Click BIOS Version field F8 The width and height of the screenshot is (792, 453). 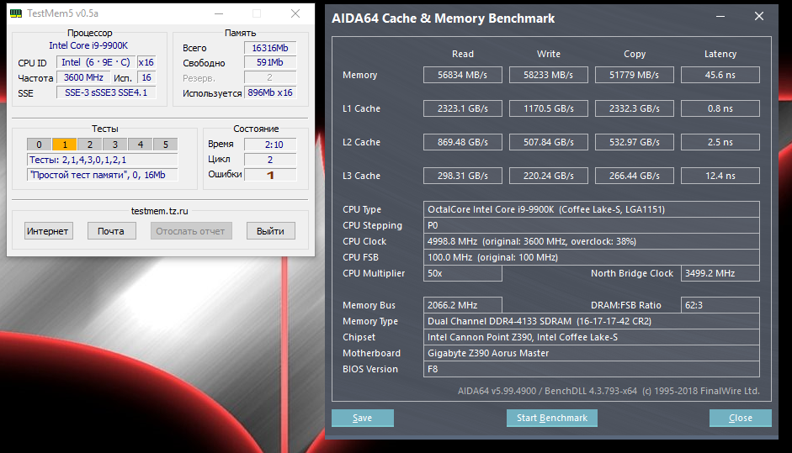pyautogui.click(x=592, y=369)
